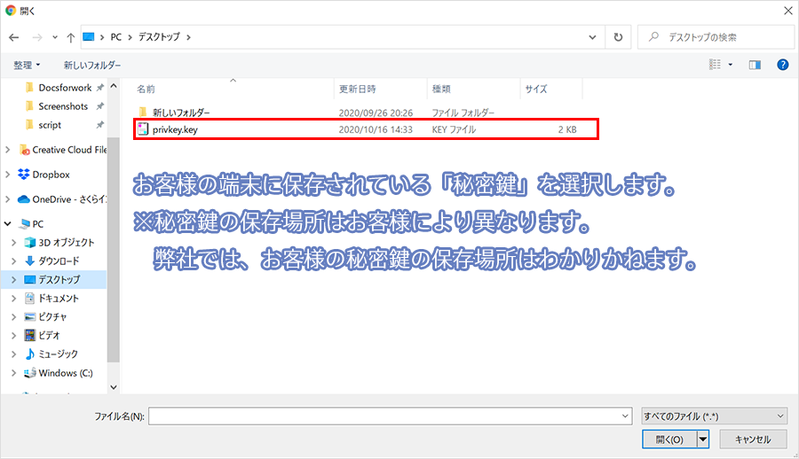Collapse the PC tree node
This screenshot has height=459, width=799.
pyautogui.click(x=8, y=224)
